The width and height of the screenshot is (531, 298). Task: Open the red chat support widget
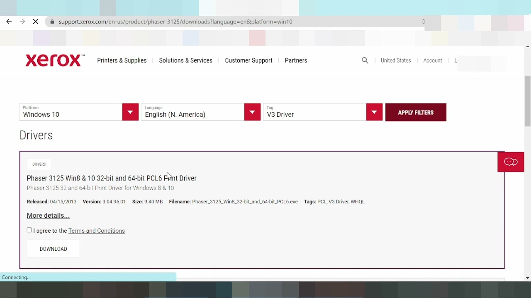tap(511, 162)
